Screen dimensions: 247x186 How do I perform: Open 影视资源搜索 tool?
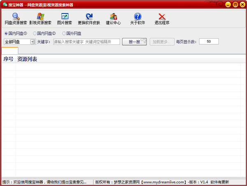click(40, 19)
